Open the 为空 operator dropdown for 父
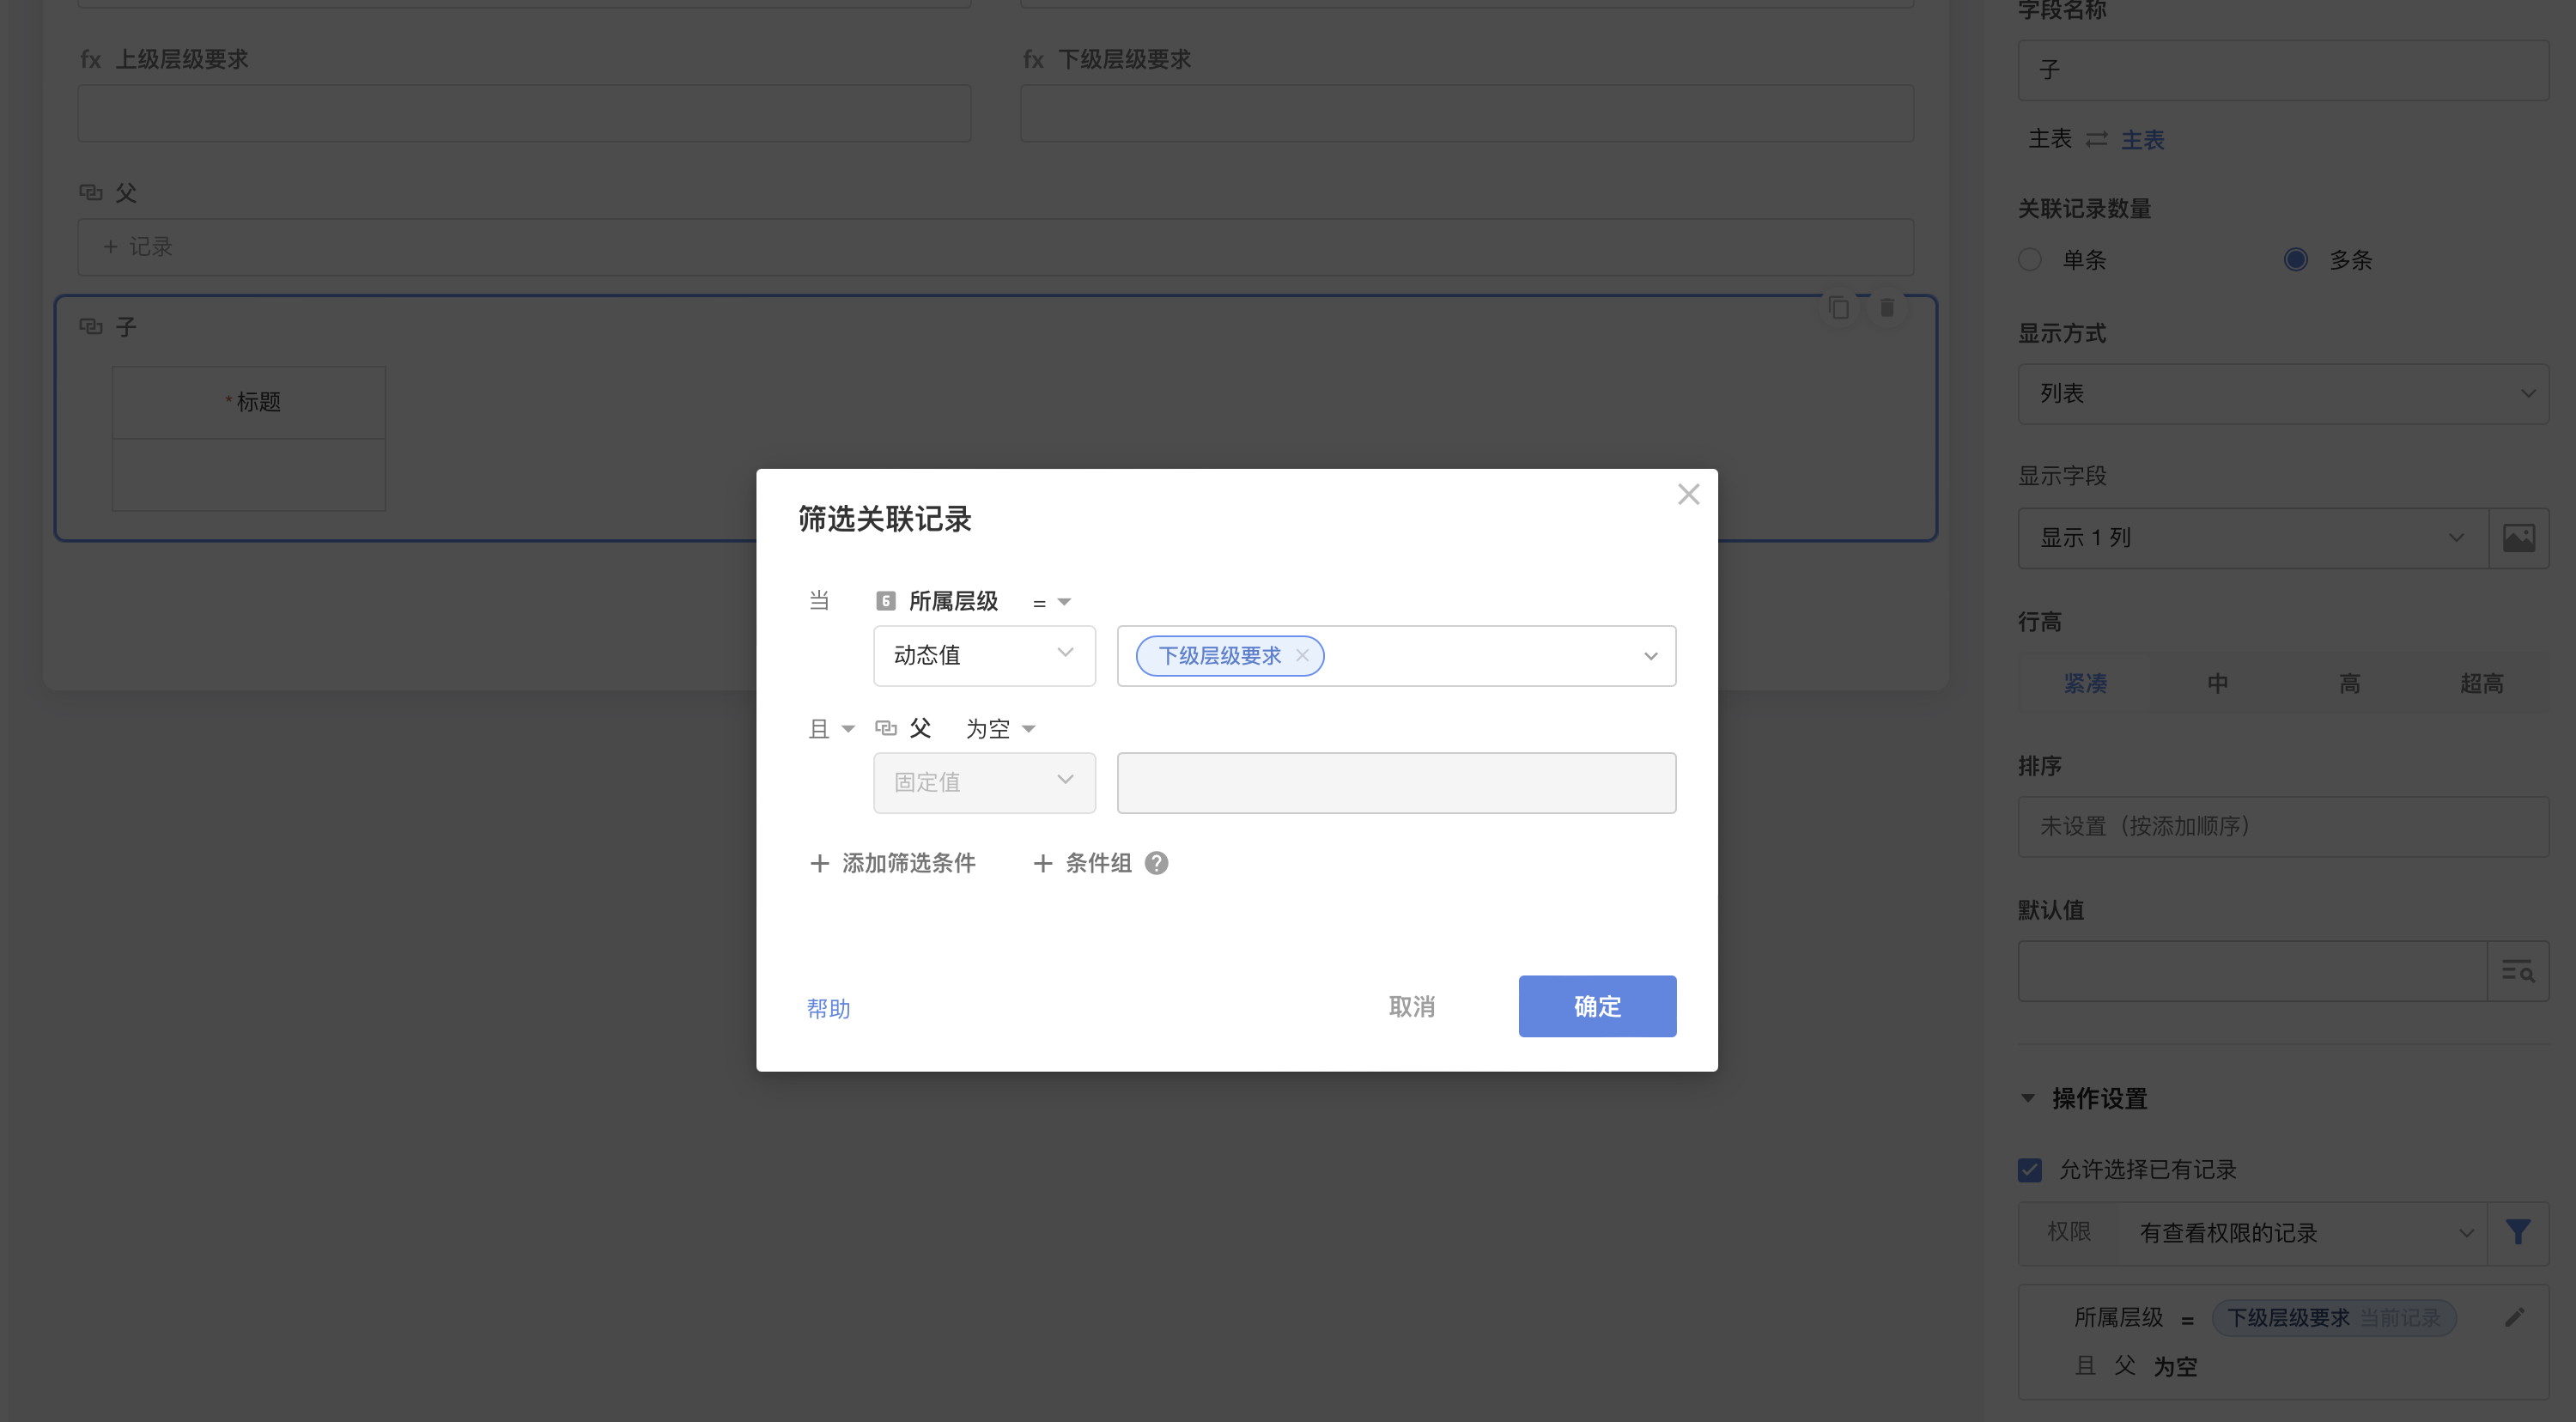This screenshot has height=1422, width=2576. [999, 728]
